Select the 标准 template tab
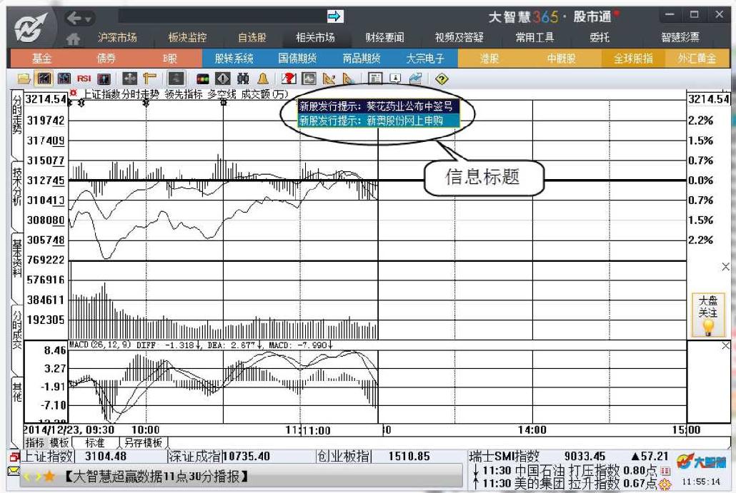Screen dimensions: 736x493 click(x=95, y=443)
